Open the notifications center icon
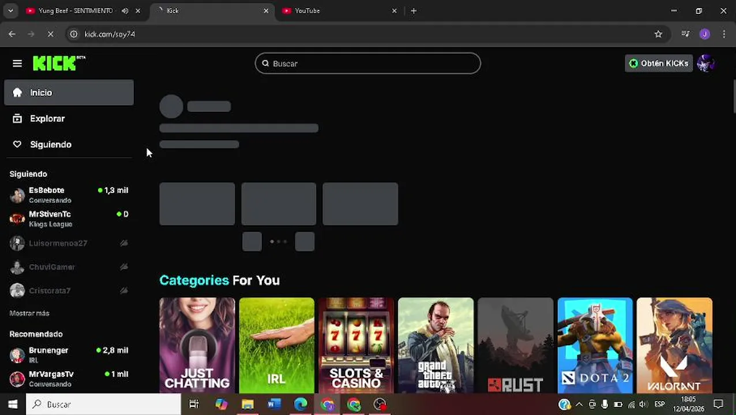The width and height of the screenshot is (736, 415). pos(719,404)
